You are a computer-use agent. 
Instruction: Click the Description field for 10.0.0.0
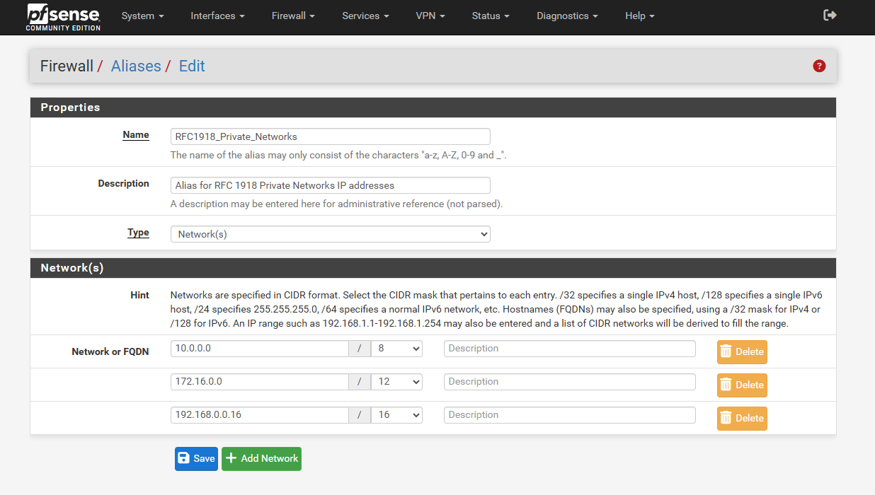pos(570,349)
